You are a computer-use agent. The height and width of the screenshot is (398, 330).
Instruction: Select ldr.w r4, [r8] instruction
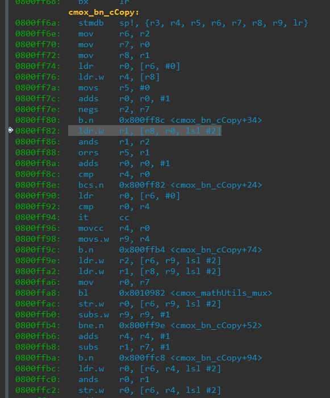pyautogui.click(x=119, y=77)
